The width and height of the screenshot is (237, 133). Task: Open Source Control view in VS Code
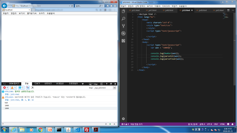pyautogui.click(x=123, y=26)
